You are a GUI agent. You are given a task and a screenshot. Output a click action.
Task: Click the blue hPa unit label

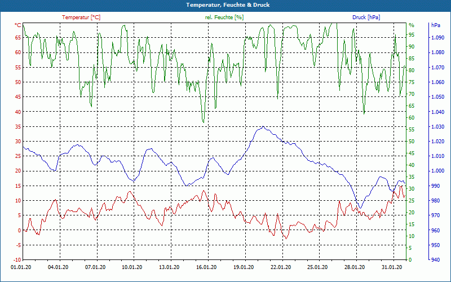436,25
